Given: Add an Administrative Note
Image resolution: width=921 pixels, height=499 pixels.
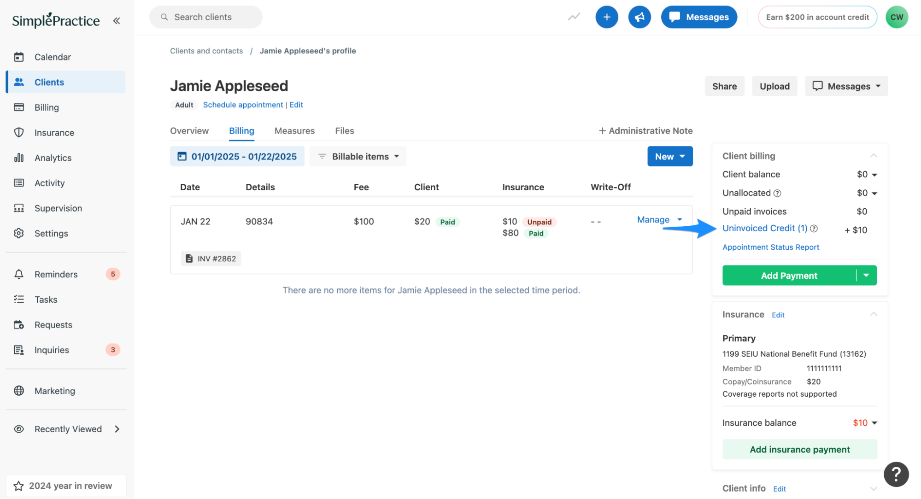Looking at the screenshot, I should coord(645,131).
